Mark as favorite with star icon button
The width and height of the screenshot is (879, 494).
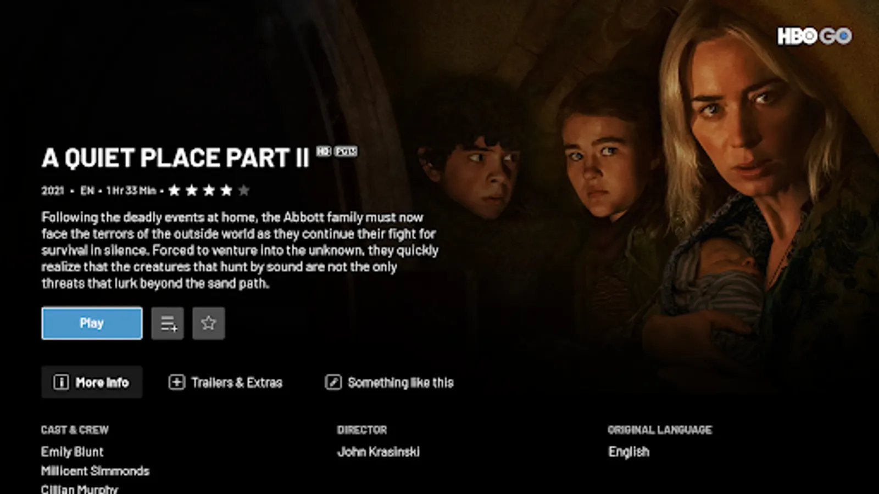pos(208,323)
